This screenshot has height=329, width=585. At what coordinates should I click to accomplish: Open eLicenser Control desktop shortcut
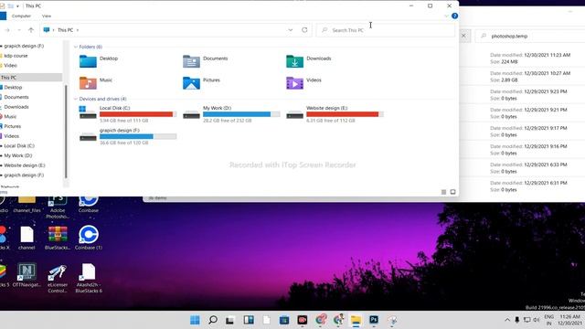58,278
